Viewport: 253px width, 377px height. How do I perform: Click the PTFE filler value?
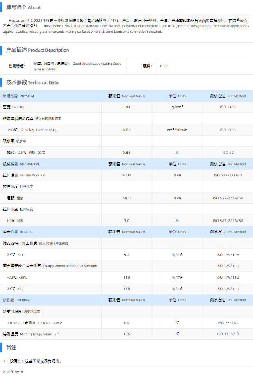coord(164,66)
